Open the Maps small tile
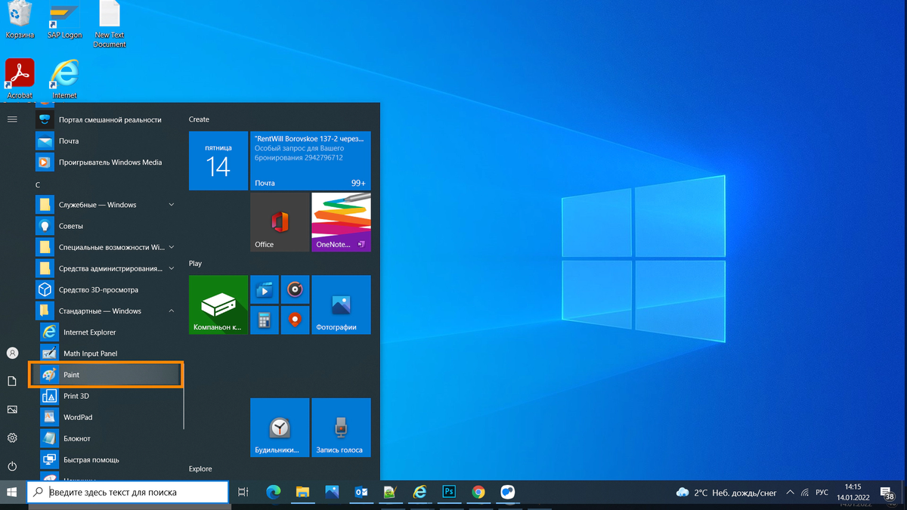 295,320
